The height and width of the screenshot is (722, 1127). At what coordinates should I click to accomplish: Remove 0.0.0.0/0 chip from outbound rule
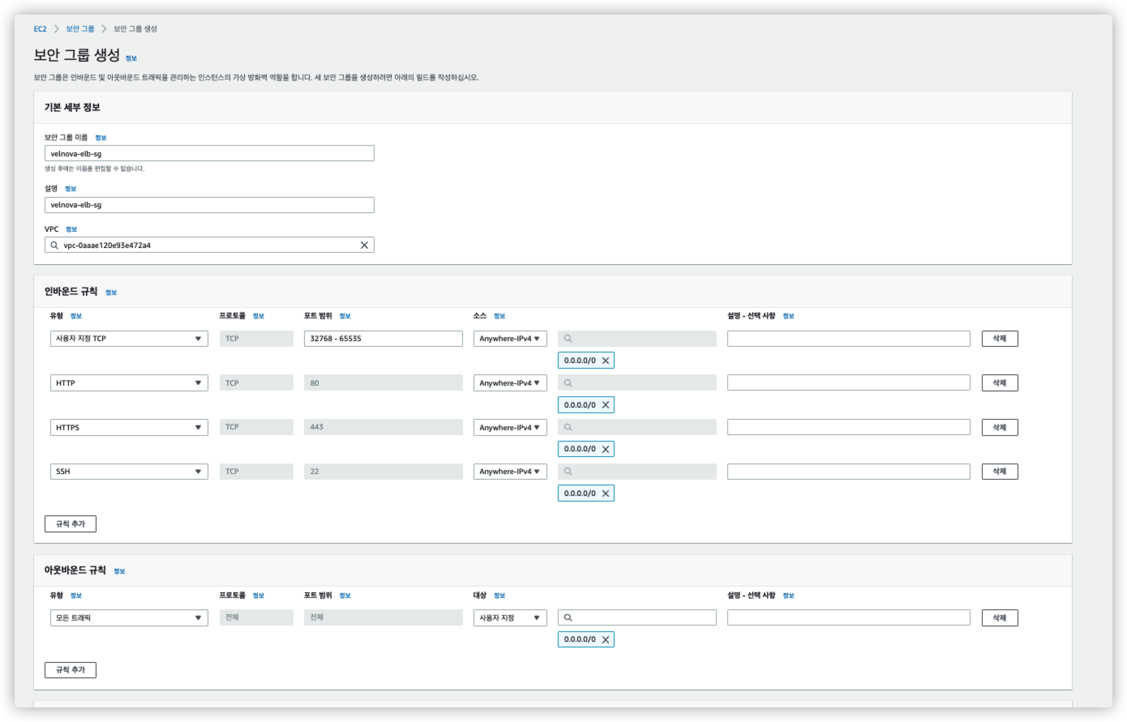(606, 639)
